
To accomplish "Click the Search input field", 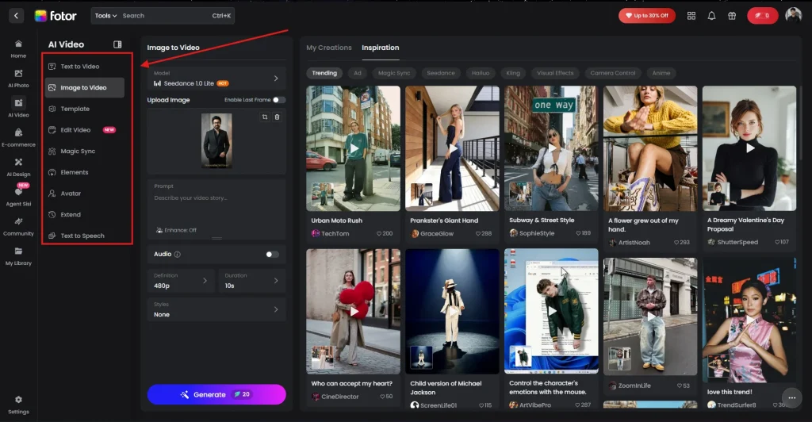I will pyautogui.click(x=166, y=16).
